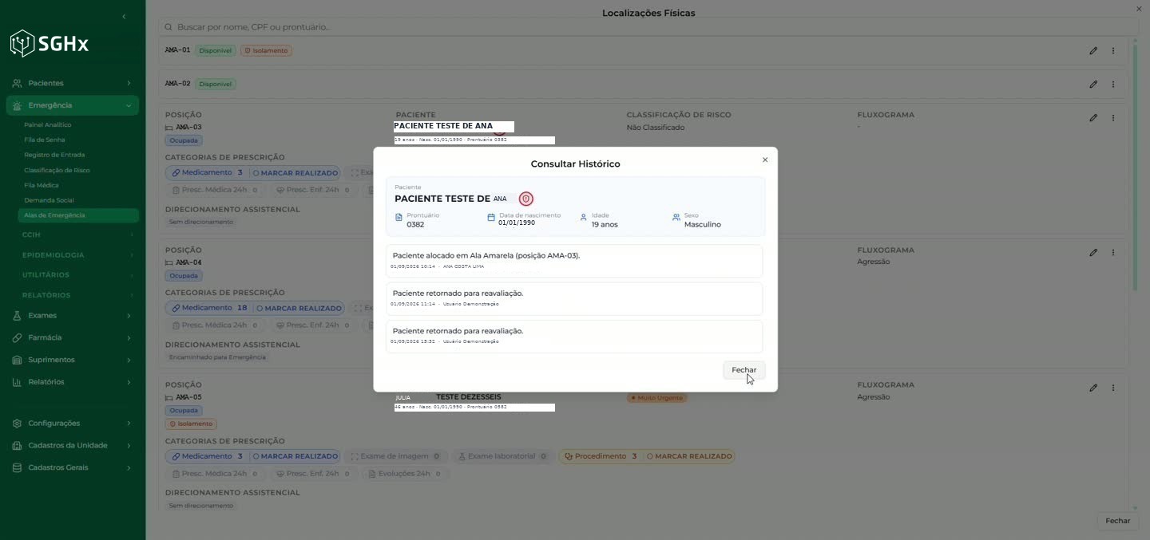
Task: Click the Procedimento 3 chip for AMA-05
Action: coord(601,456)
